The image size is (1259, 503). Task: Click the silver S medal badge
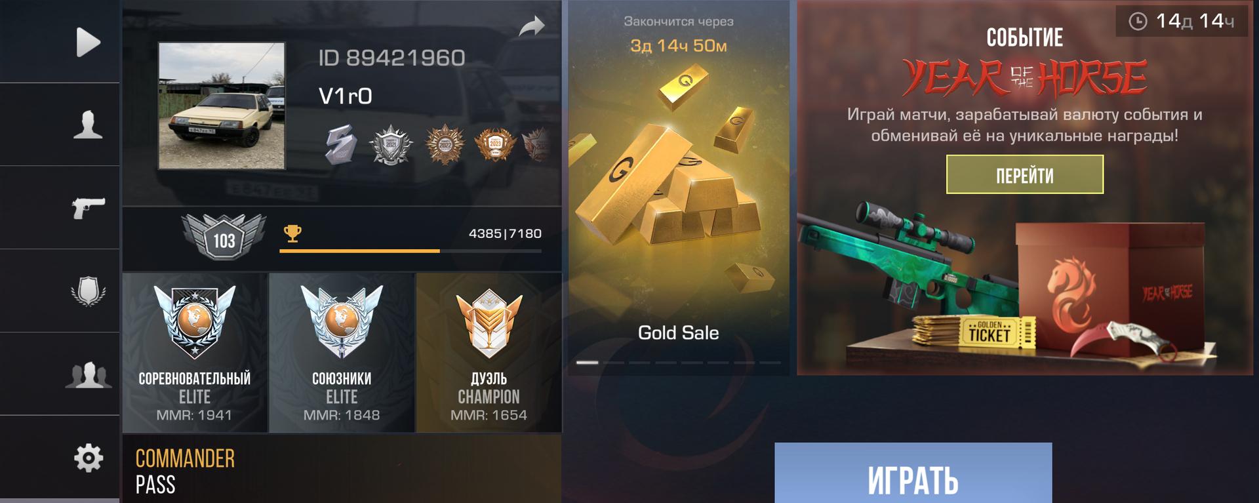pyautogui.click(x=341, y=144)
